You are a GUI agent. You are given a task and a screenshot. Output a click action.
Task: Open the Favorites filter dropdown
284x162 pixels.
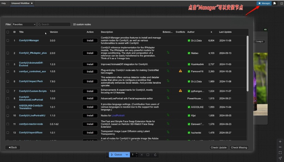click(24, 24)
